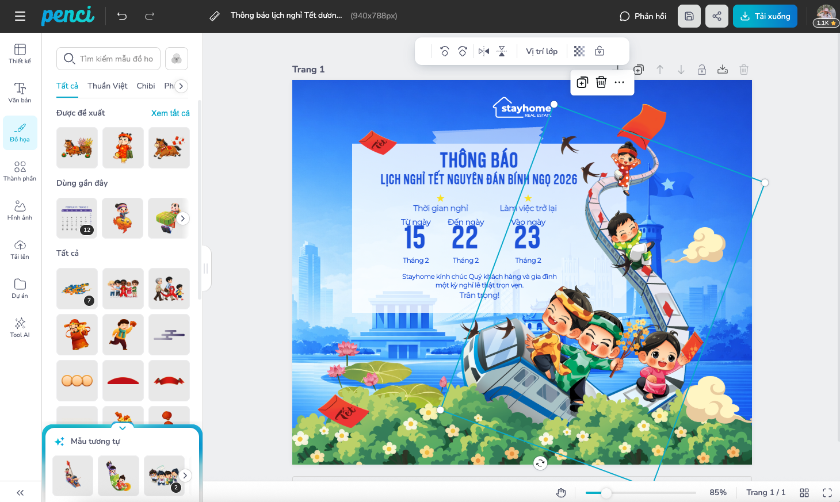840x502 pixels.
Task: Expand more category tabs with arrow
Action: [x=181, y=86]
